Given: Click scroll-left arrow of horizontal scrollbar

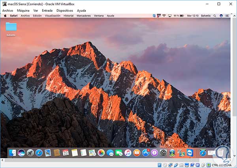Looking at the screenshot, I should tap(2, 160).
